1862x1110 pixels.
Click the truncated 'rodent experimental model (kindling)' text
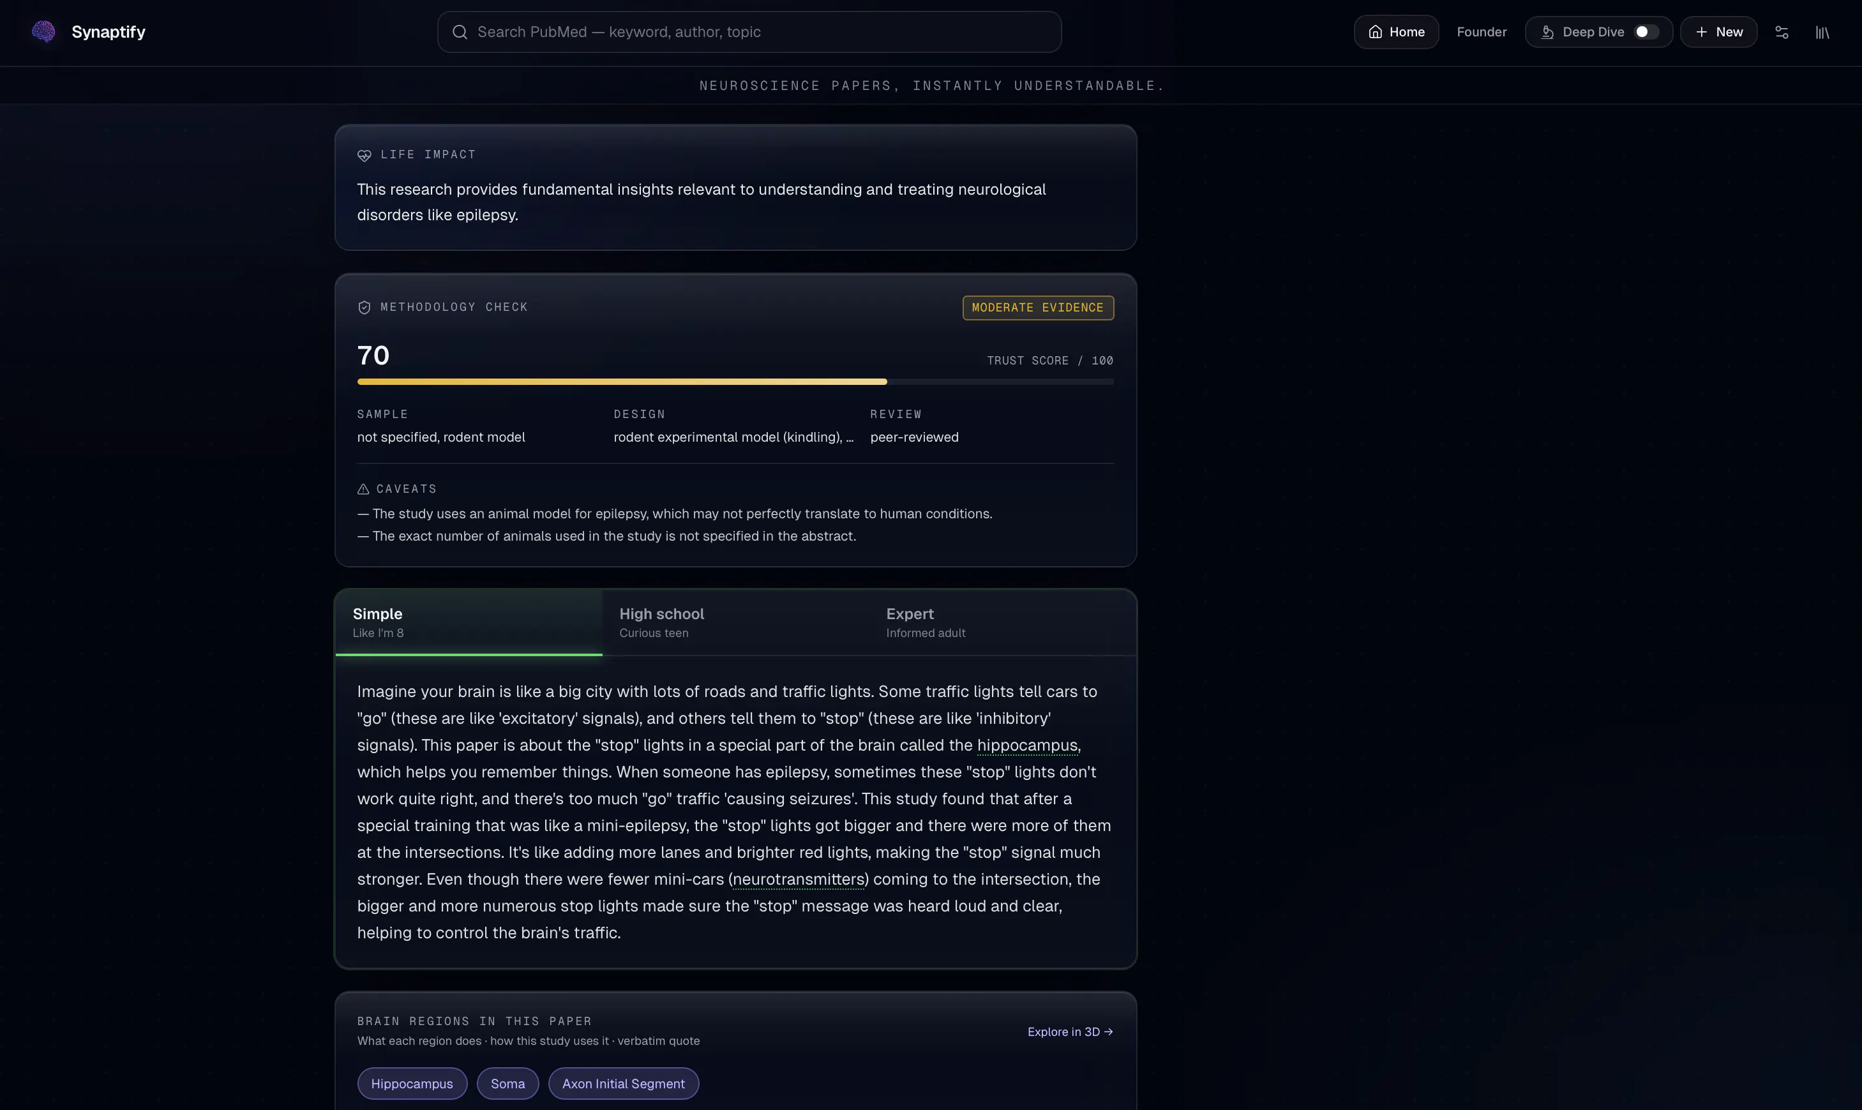[x=733, y=438]
